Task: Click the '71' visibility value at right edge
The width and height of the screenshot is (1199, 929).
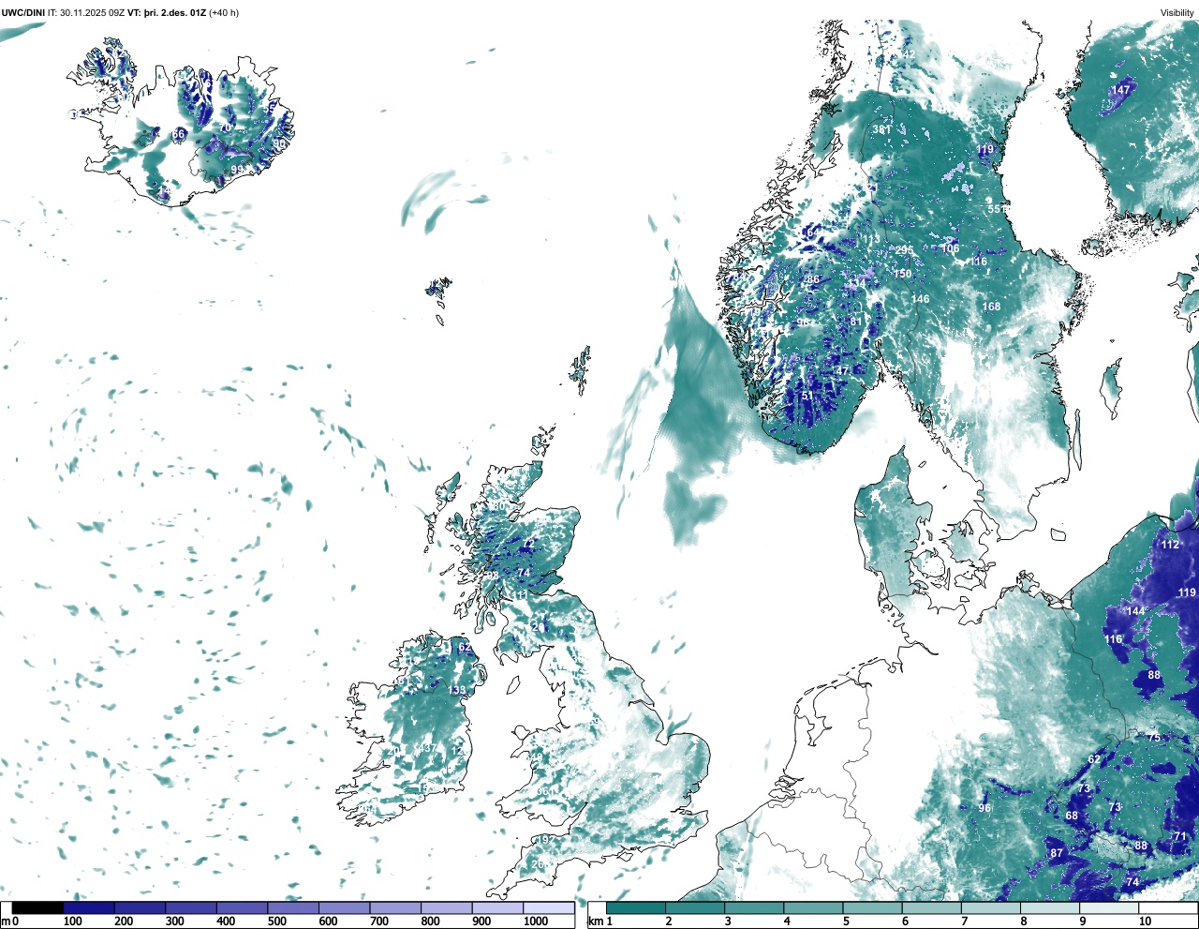Action: pos(1180,836)
